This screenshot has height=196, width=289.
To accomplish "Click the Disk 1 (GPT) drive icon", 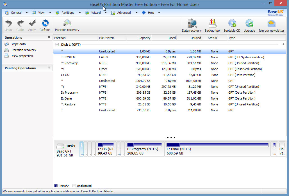I will 57,45.
